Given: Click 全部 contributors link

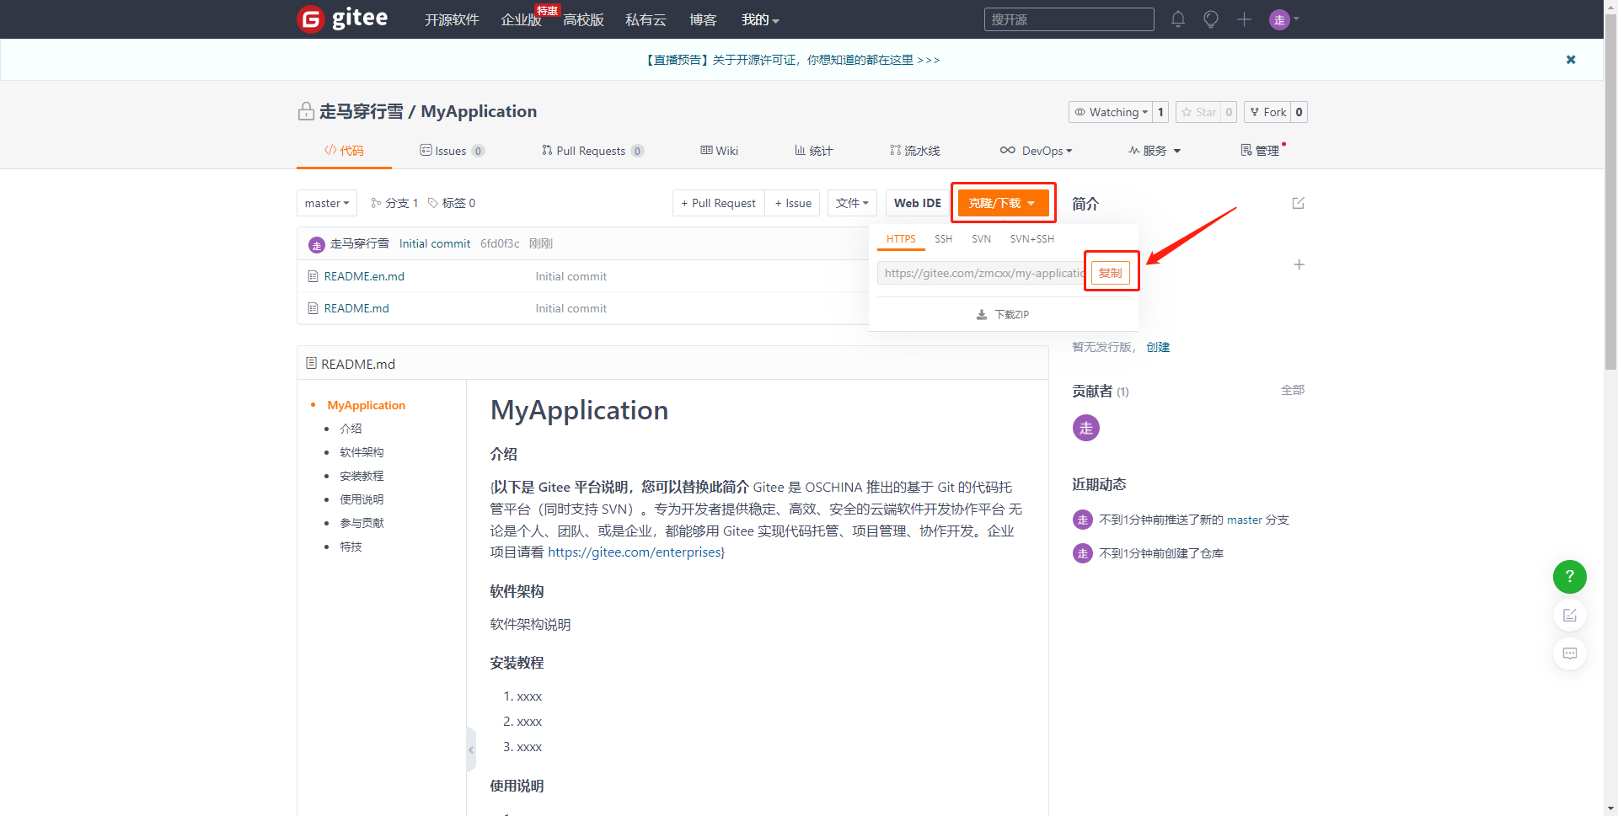Looking at the screenshot, I should click(1293, 390).
